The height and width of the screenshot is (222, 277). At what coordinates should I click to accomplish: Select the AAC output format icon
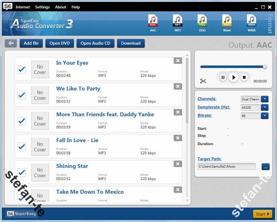click(153, 22)
